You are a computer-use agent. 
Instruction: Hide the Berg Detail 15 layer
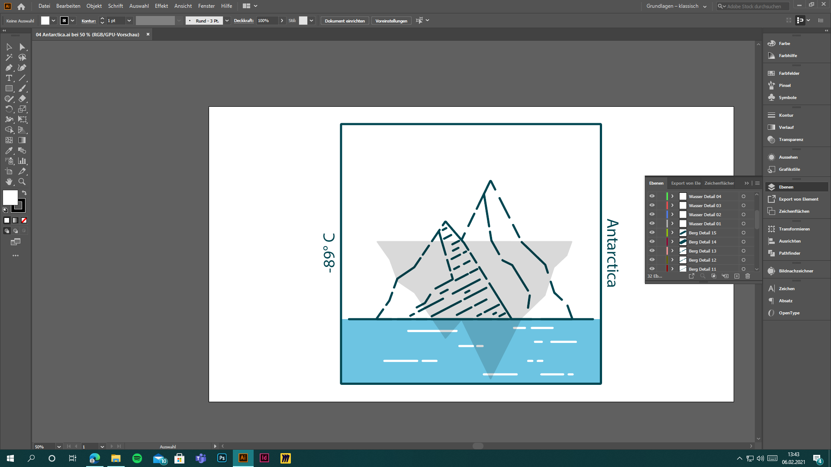[x=652, y=233]
